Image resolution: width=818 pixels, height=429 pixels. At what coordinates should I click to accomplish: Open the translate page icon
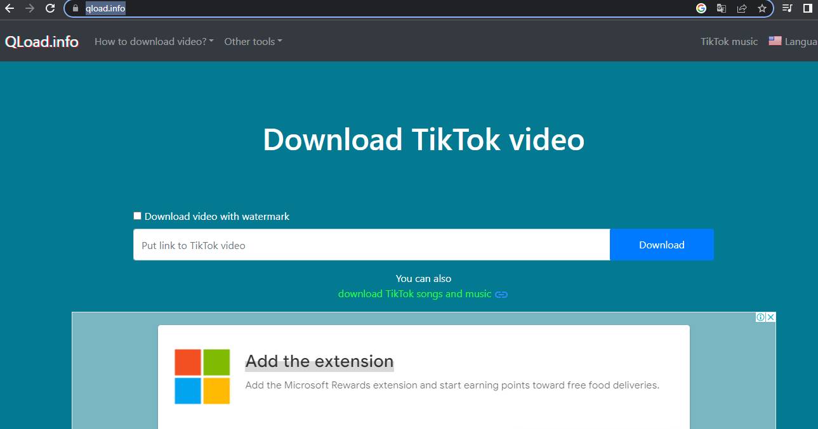pyautogui.click(x=721, y=8)
